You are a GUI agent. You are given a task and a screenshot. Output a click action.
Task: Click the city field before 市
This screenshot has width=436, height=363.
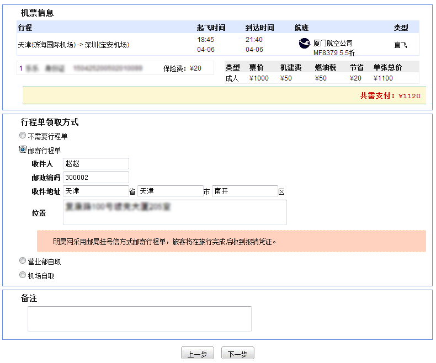coord(170,191)
